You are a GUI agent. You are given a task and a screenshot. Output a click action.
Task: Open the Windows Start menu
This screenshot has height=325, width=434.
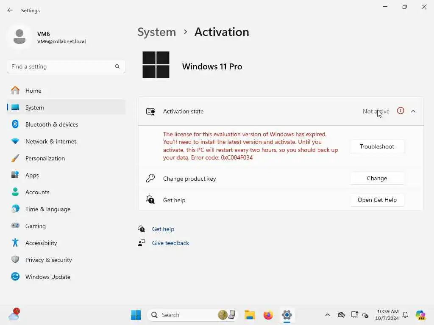point(136,315)
